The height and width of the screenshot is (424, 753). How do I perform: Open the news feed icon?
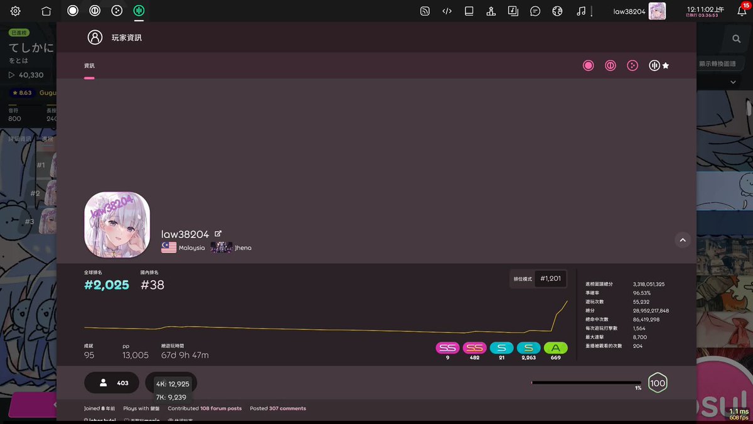point(425,11)
